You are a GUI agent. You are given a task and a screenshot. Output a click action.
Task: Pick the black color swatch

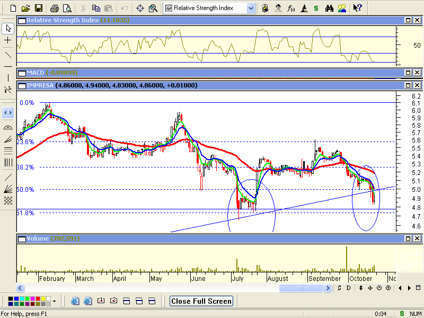[10, 298]
